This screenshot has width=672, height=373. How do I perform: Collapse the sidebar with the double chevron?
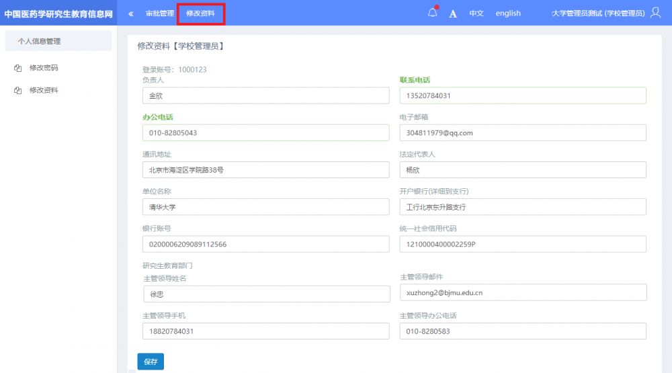(x=130, y=13)
